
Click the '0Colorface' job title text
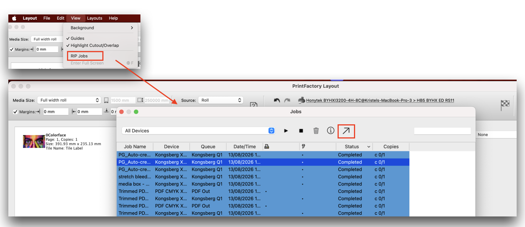(x=56, y=135)
